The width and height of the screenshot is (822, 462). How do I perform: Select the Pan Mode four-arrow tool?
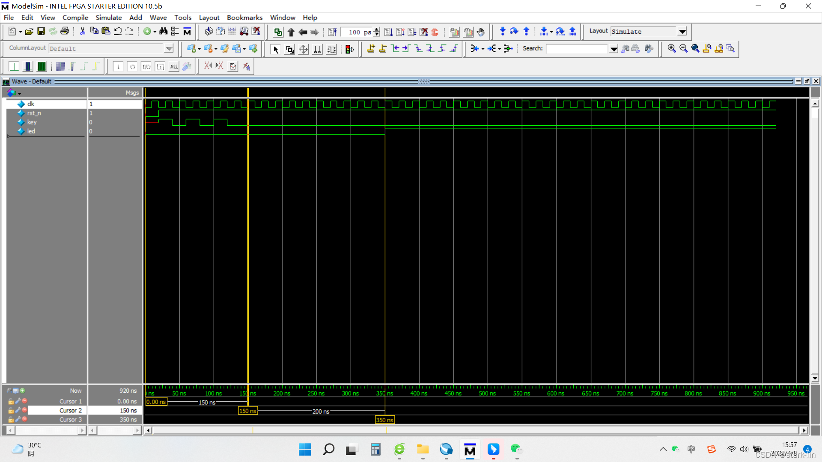(x=304, y=49)
